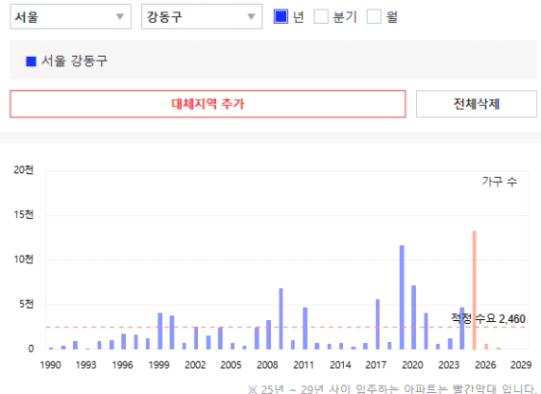Select the 1999 blue bar
Image resolution: width=541 pixels, height=394 pixels.
[160, 331]
